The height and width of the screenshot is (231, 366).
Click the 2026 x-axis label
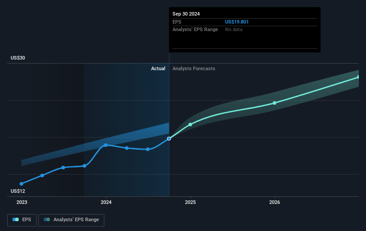[275, 202]
